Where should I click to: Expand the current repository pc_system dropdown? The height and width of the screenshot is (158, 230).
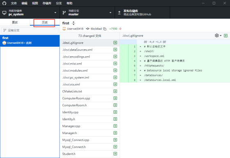30,13
